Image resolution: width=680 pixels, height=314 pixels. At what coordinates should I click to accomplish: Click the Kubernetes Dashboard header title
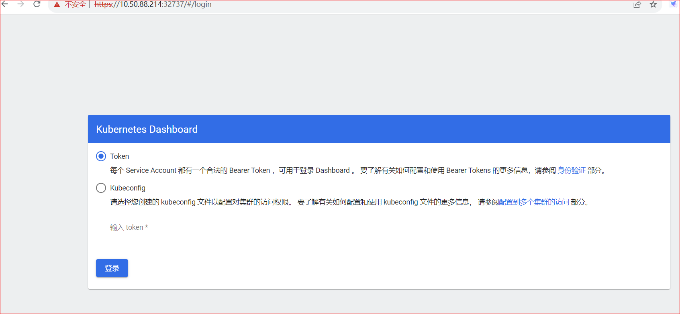click(x=147, y=129)
